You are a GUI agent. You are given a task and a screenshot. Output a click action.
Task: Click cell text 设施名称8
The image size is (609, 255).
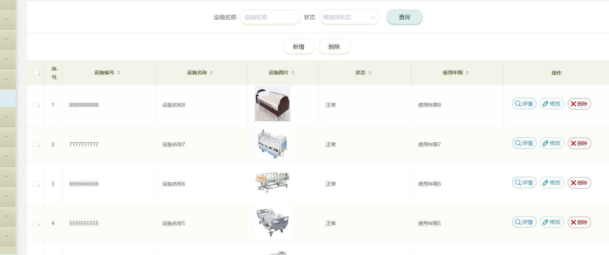pos(174,105)
